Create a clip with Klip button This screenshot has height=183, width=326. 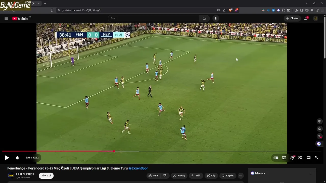click(x=211, y=176)
